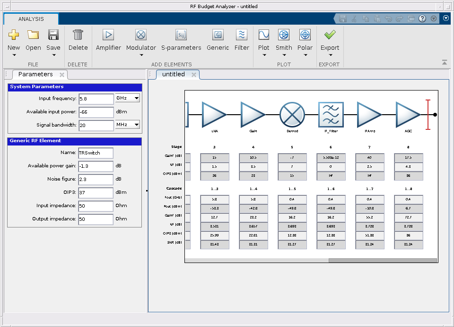Screen dimensions: 454x327
Task: Click the Noise figure input field
Action: (96, 180)
